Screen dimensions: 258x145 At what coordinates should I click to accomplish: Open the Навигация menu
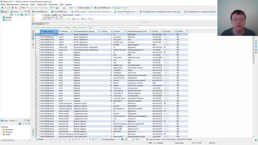pos(25,4)
